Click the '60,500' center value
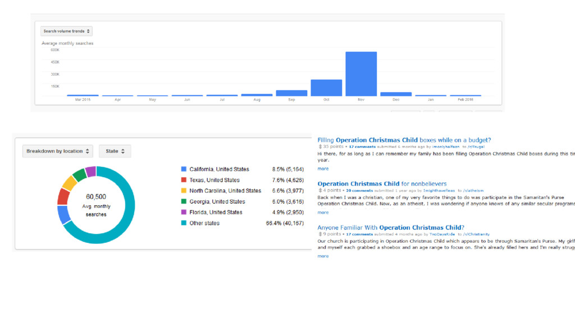The height and width of the screenshot is (323, 575). [x=96, y=197]
